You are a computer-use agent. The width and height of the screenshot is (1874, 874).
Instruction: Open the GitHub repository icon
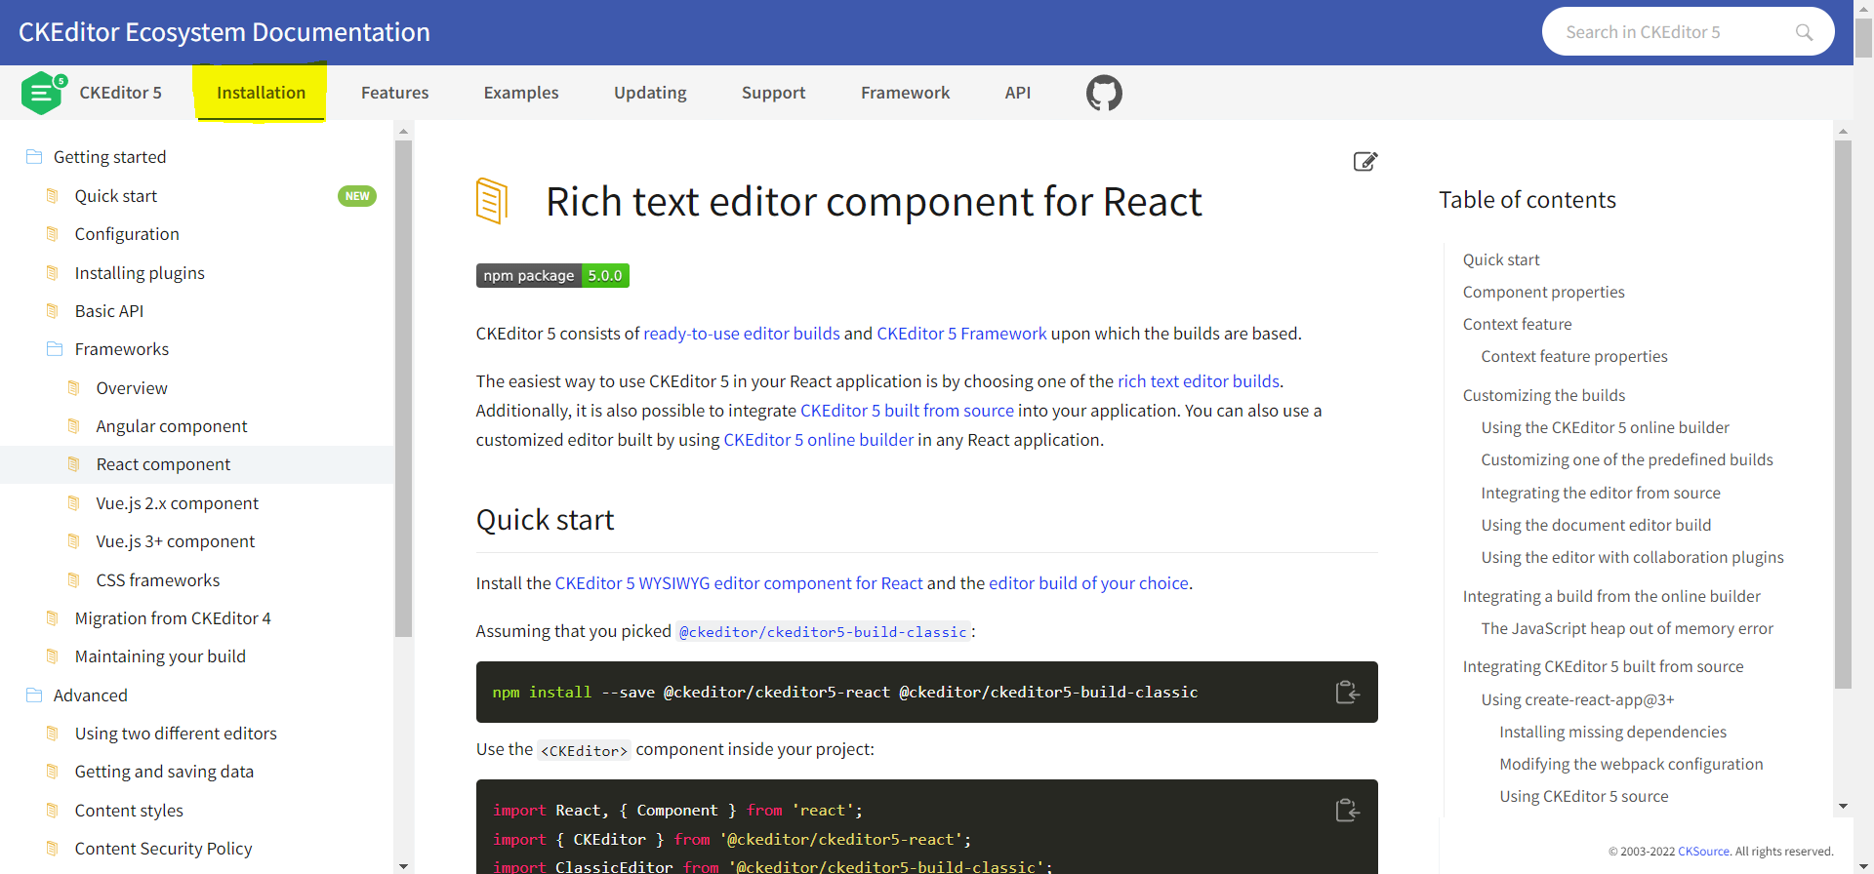point(1104,93)
